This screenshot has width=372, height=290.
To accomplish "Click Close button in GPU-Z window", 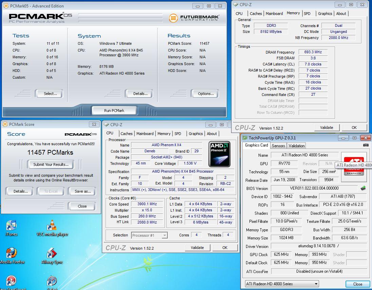I will click(357, 284).
